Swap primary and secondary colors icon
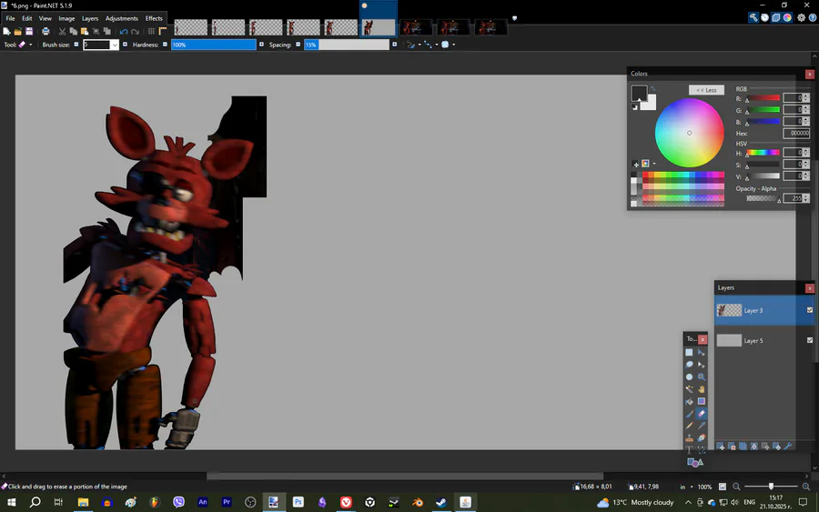Screen dimensions: 819x512 pyautogui.click(x=652, y=88)
